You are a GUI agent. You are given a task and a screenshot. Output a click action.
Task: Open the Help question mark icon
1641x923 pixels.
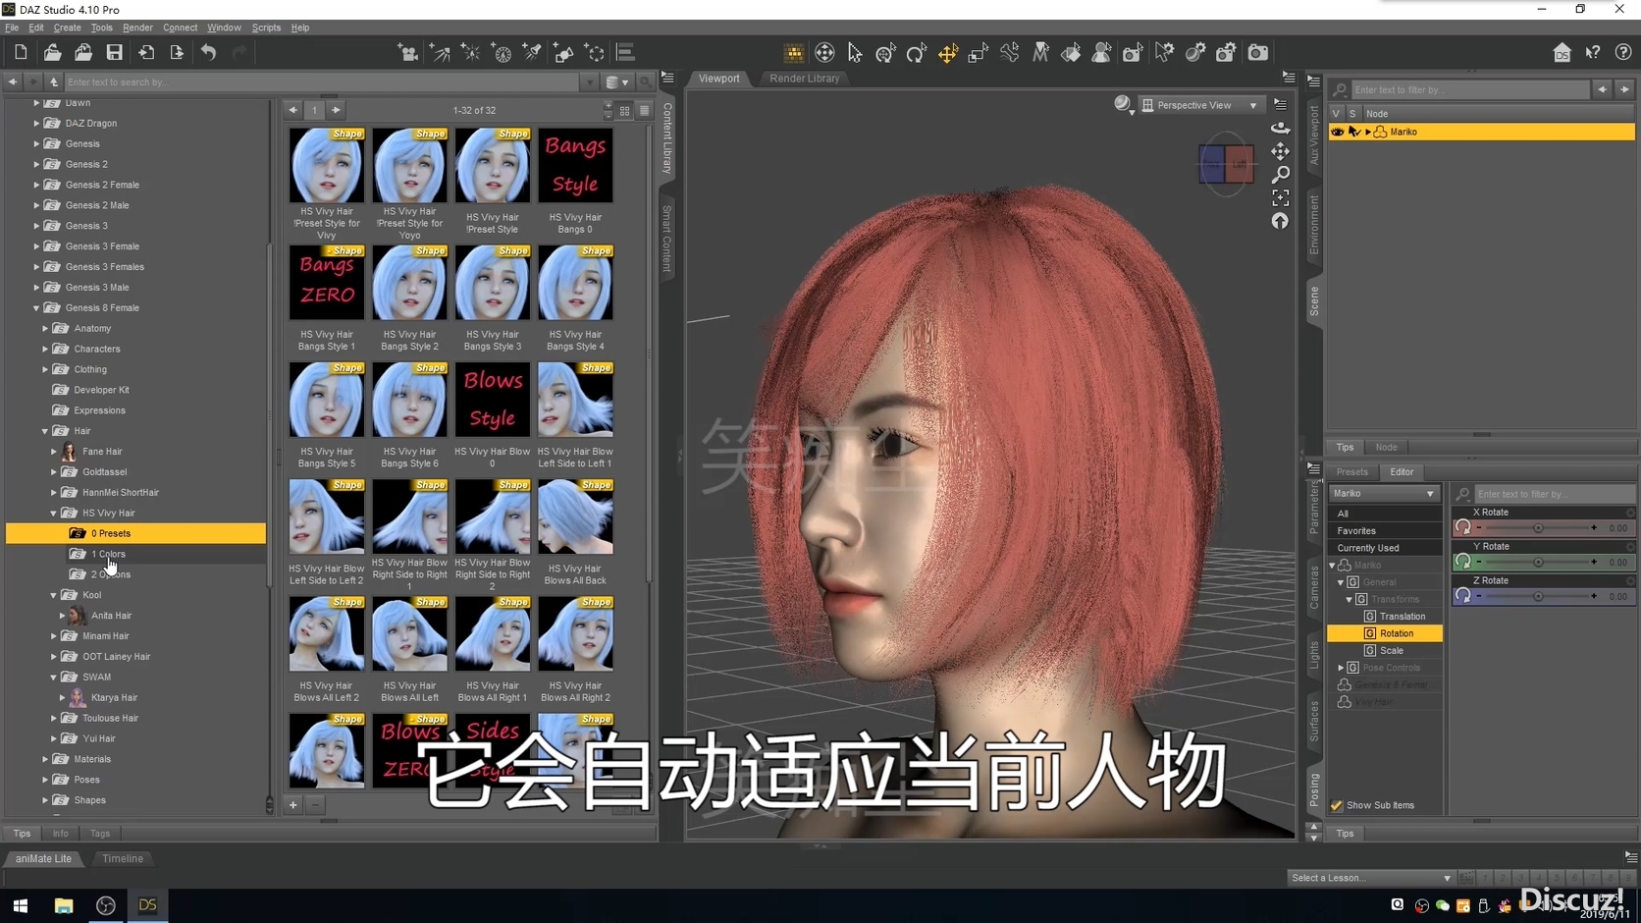[1623, 53]
